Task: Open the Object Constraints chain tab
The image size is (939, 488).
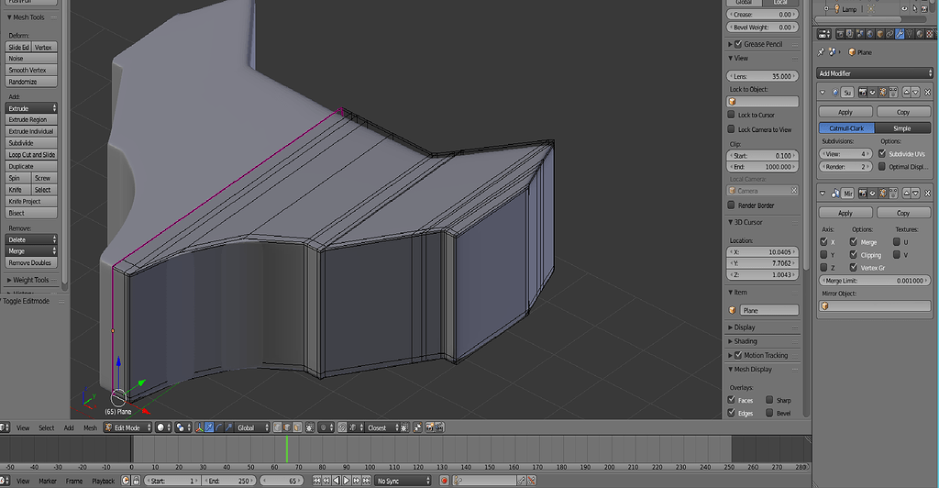Action: click(x=889, y=34)
